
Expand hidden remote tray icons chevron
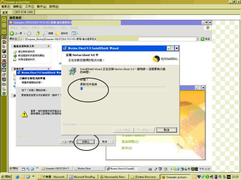click(x=171, y=169)
